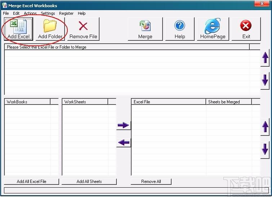Click the 'Please Select the Excel File' header

click(127, 47)
